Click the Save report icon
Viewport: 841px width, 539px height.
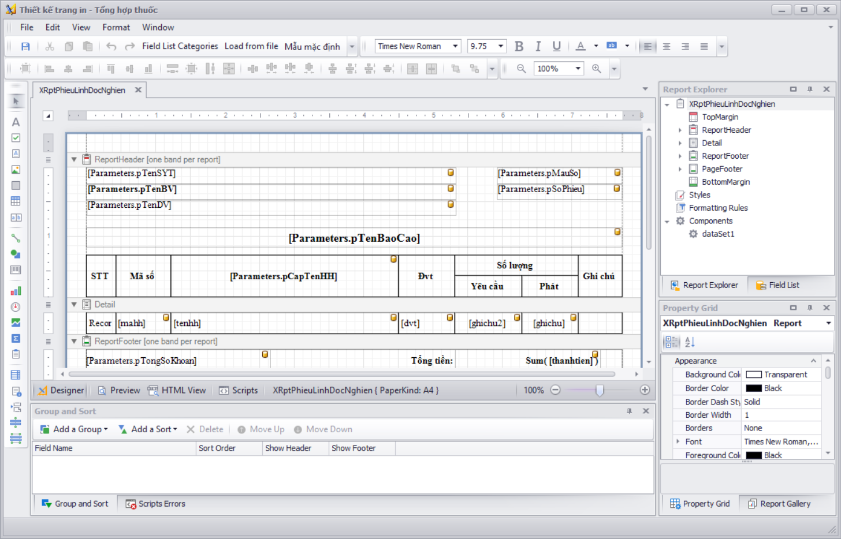click(25, 46)
